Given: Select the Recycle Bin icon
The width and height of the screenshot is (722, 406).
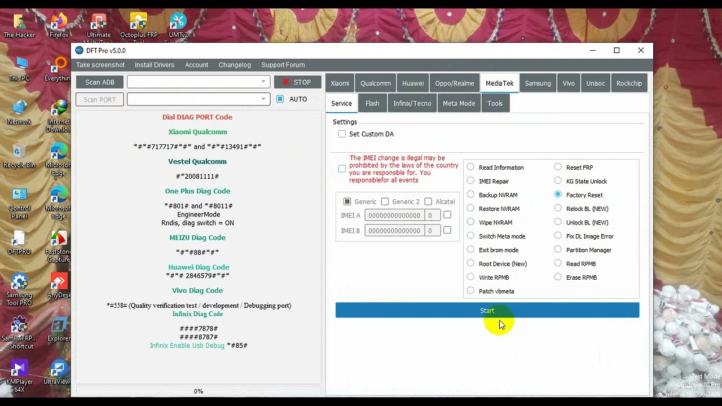Looking at the screenshot, I should [x=19, y=155].
